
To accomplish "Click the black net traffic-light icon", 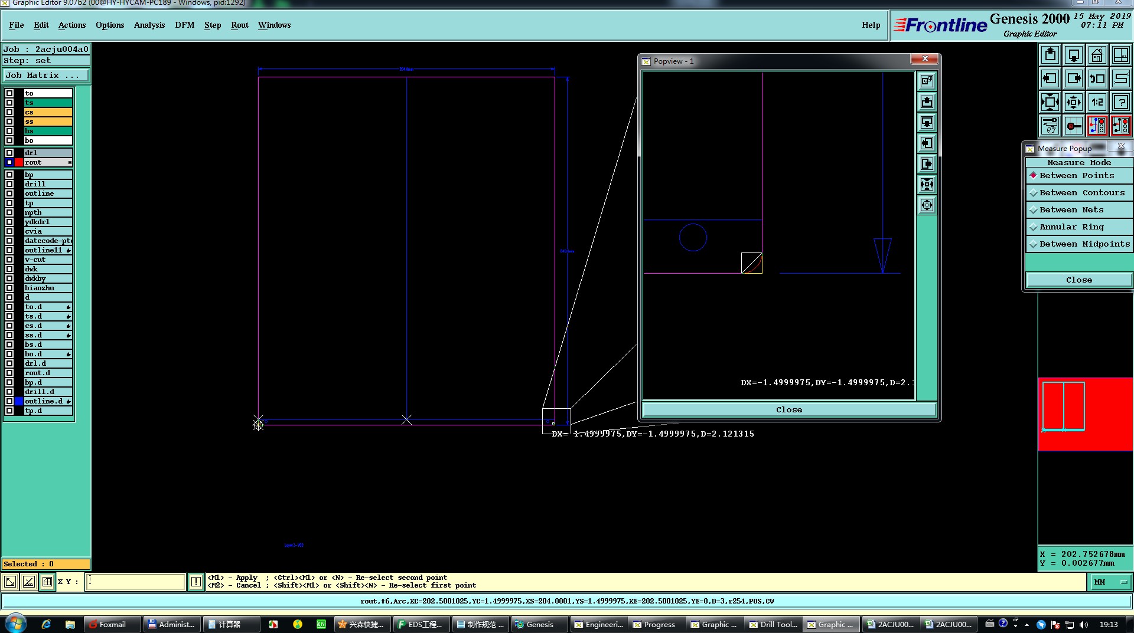I will (1121, 126).
